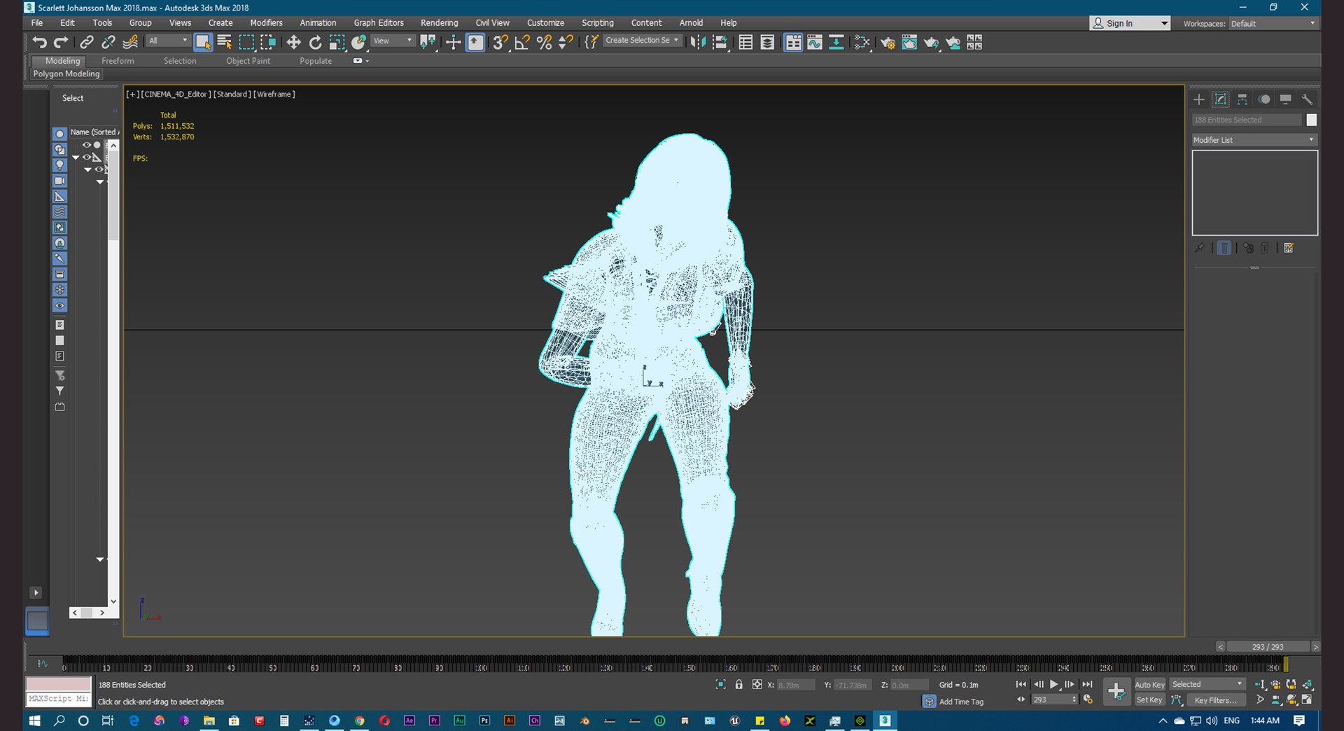
Task: Open the Graph Editors menu
Action: click(x=379, y=23)
